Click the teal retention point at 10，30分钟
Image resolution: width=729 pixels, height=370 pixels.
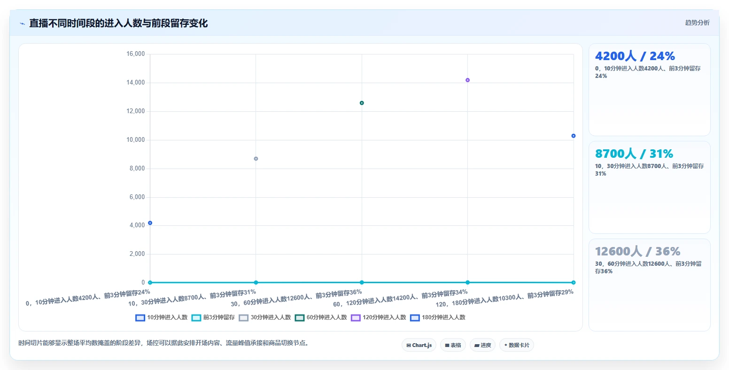(256, 283)
